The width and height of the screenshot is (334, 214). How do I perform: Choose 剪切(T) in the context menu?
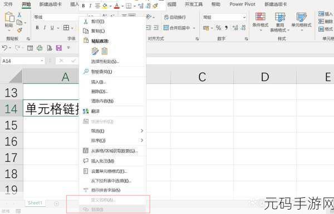pos(112,22)
